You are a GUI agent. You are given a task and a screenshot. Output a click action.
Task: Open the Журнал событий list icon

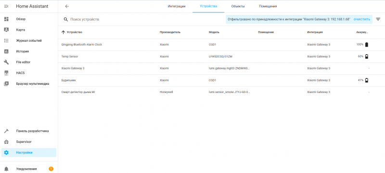coord(6,41)
